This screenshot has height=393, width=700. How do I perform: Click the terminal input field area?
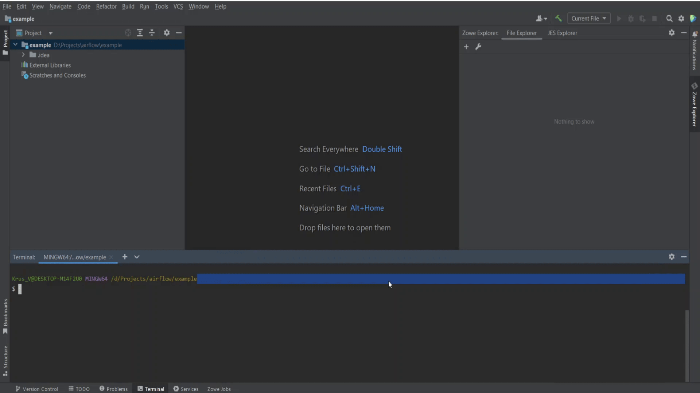pyautogui.click(x=19, y=289)
